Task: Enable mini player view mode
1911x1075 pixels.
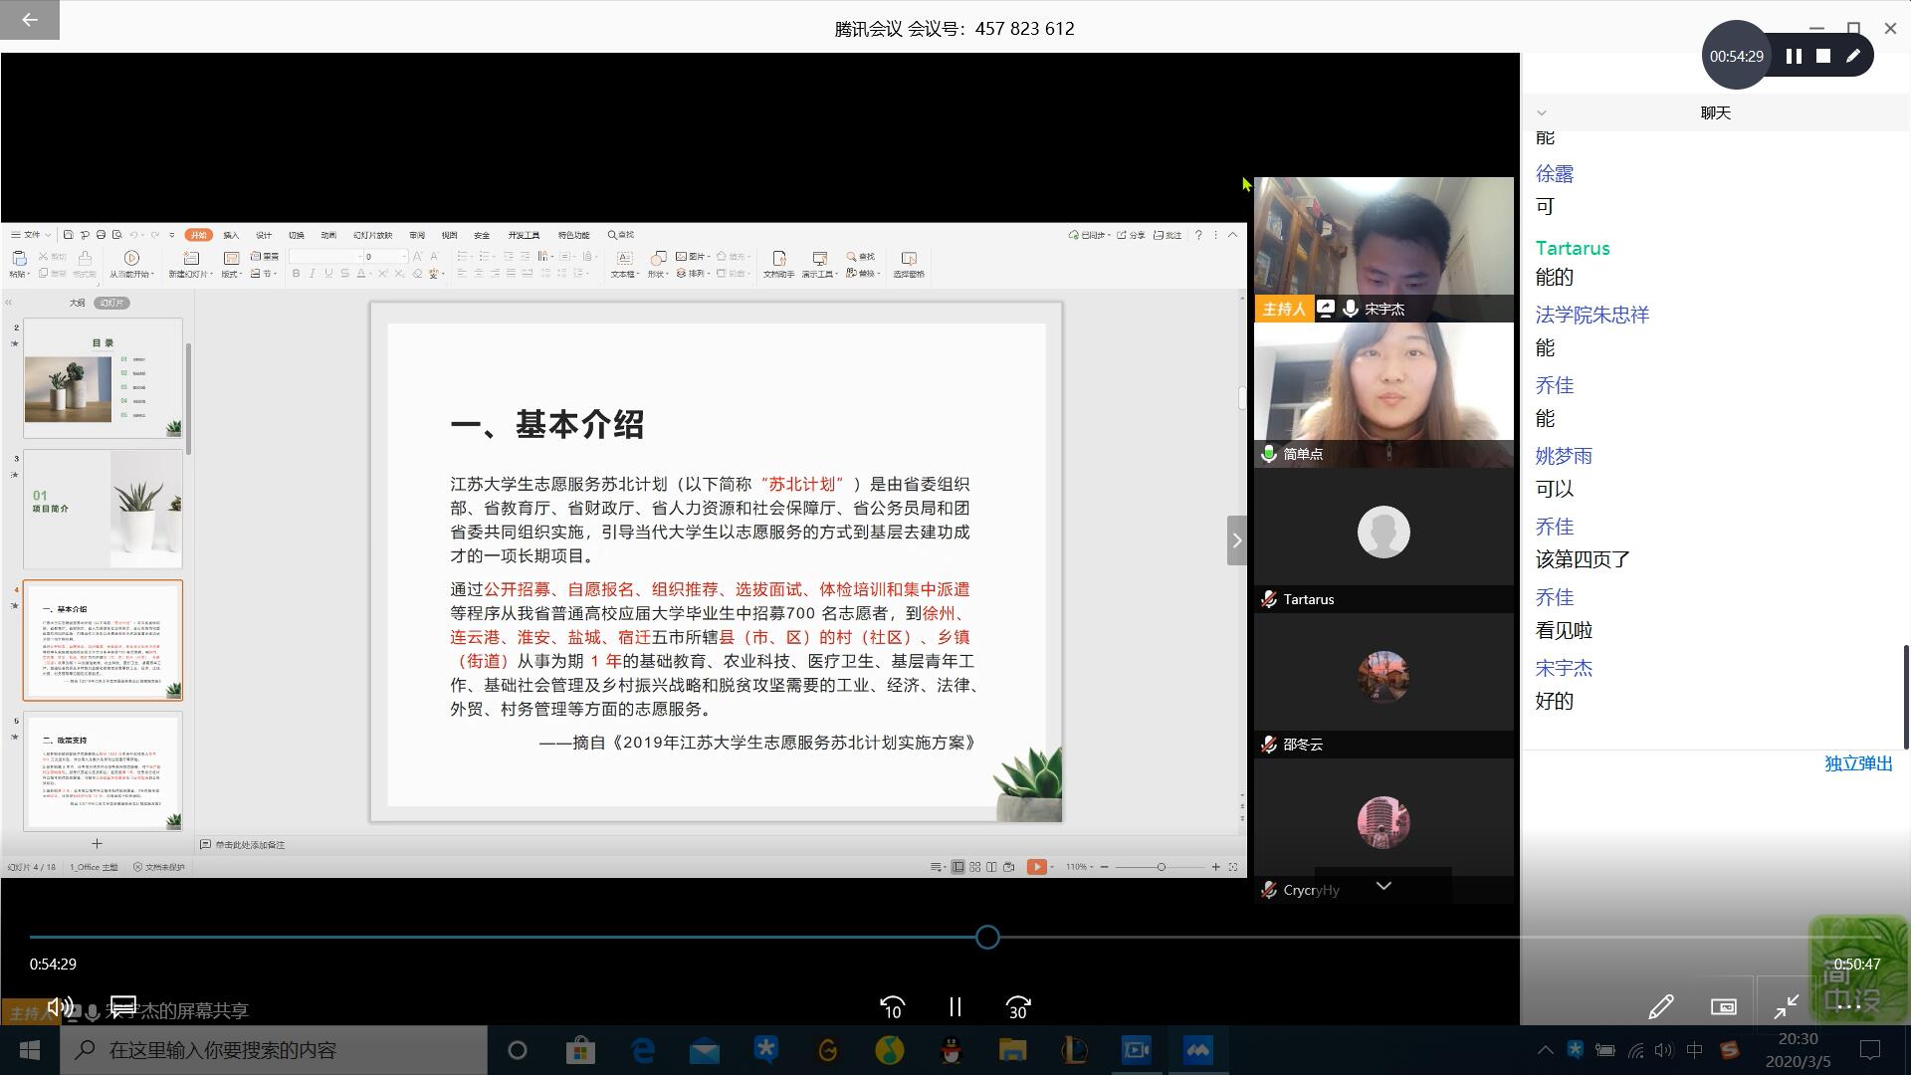Action: 1723,1007
